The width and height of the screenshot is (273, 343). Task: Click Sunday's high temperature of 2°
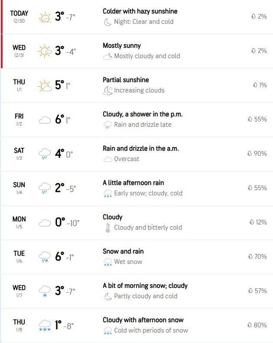pyautogui.click(x=60, y=188)
